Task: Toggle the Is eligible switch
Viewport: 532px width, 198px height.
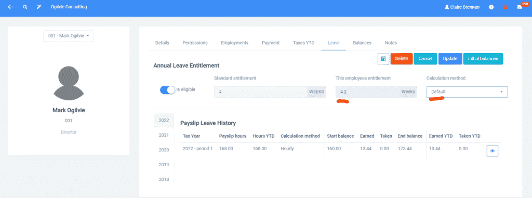Action: coord(167,90)
